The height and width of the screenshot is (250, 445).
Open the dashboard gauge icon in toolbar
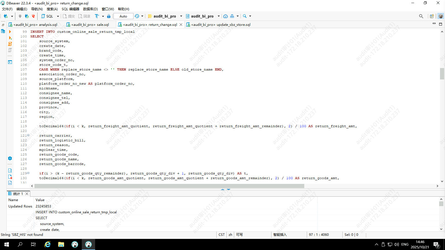coord(226,16)
